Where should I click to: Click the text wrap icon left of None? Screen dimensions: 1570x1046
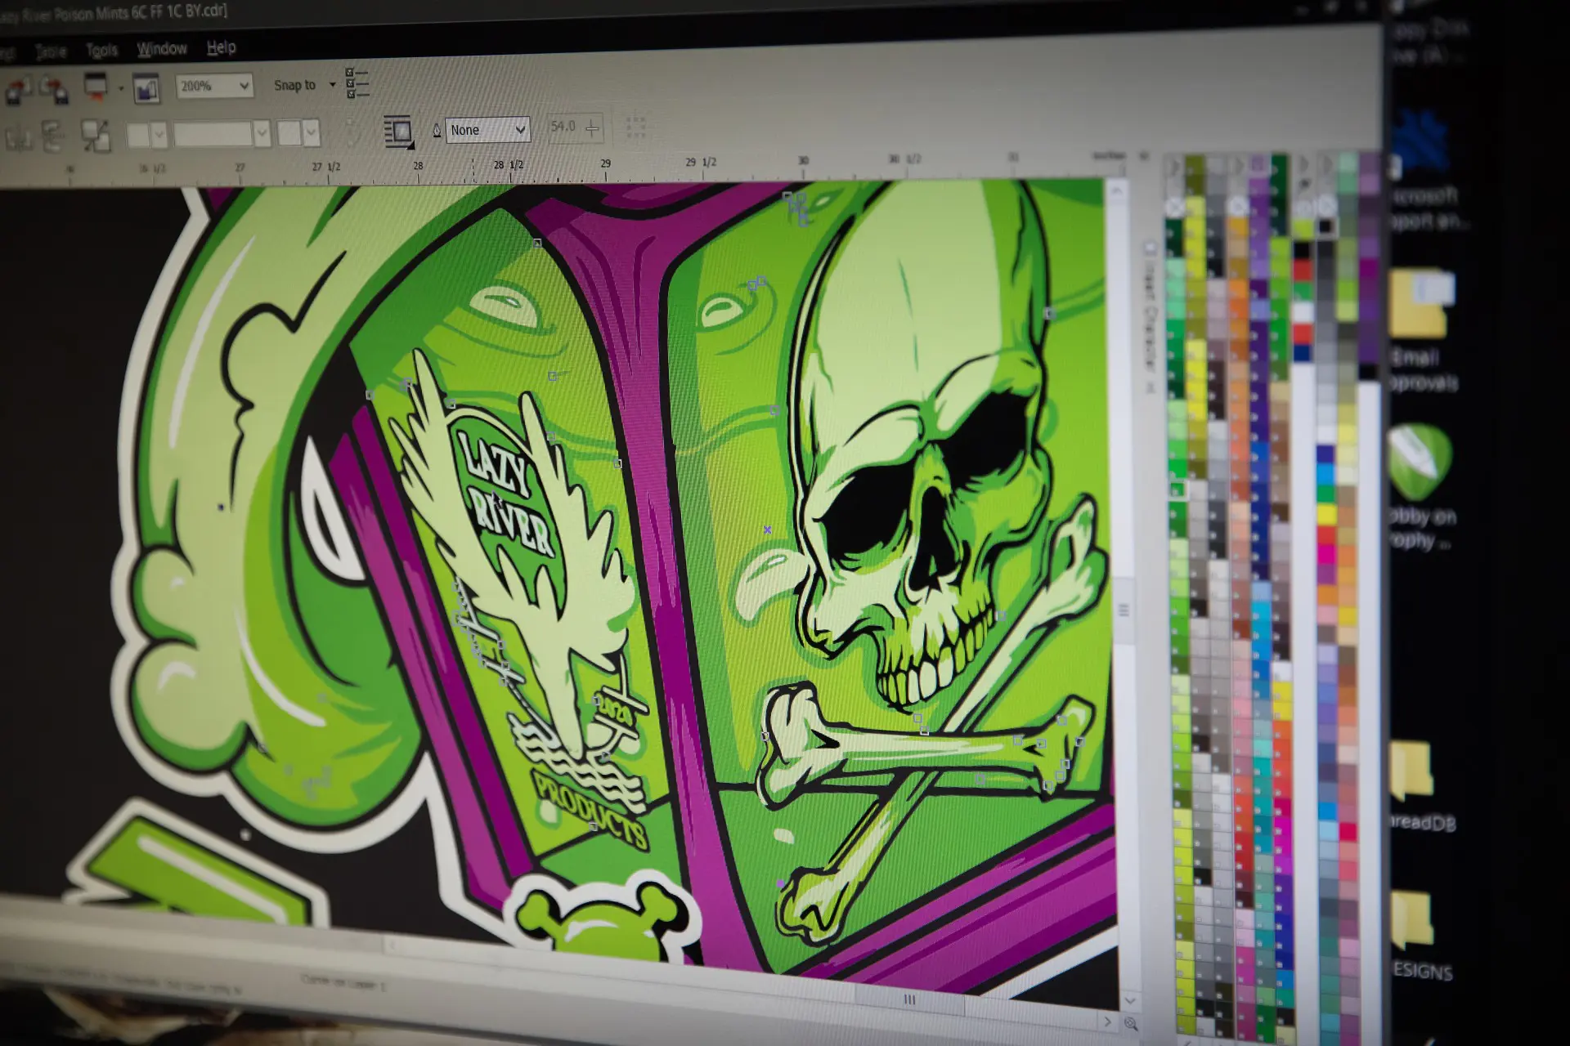(398, 131)
